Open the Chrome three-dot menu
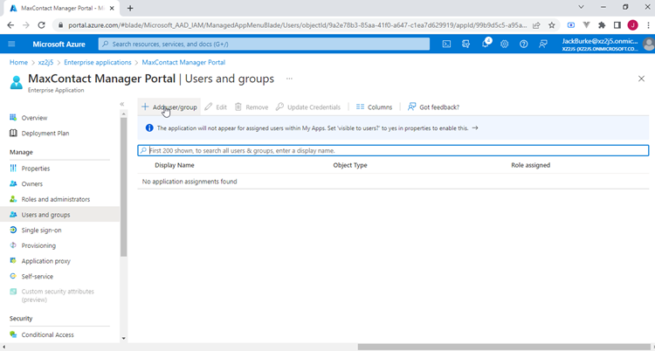The image size is (655, 351). click(x=647, y=25)
